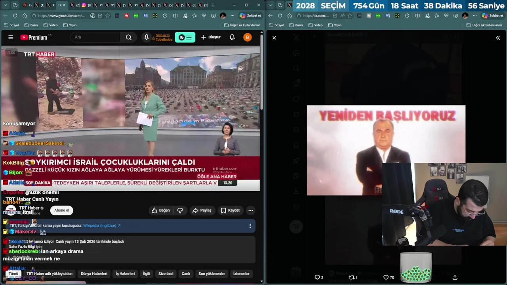
Task: Repost the X post with 1 repost
Action: [x=353, y=277]
